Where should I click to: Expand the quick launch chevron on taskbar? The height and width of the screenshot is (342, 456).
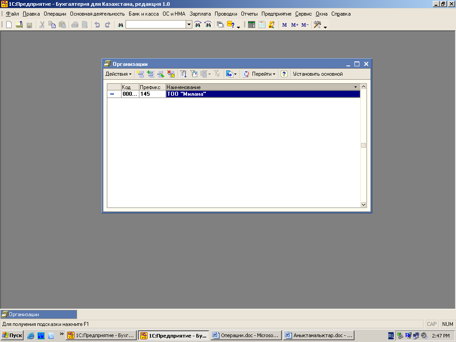pyautogui.click(x=61, y=334)
